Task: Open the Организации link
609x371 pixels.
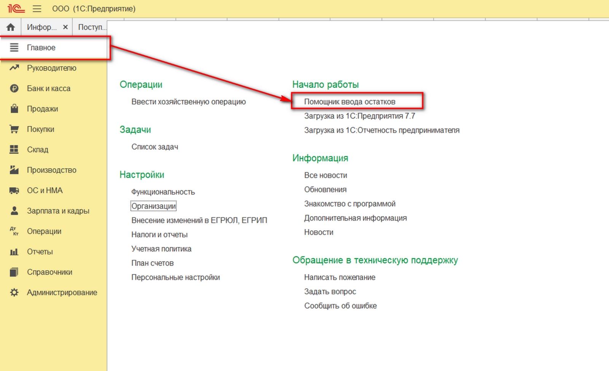Action: pyautogui.click(x=153, y=206)
